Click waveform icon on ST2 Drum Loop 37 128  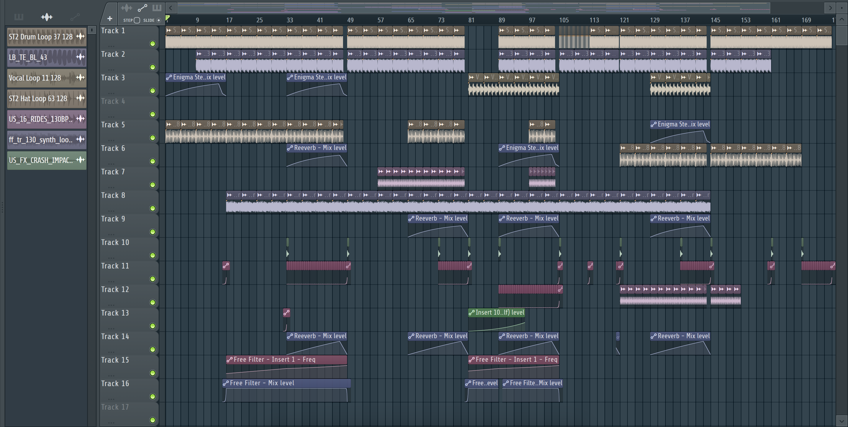[x=80, y=36]
